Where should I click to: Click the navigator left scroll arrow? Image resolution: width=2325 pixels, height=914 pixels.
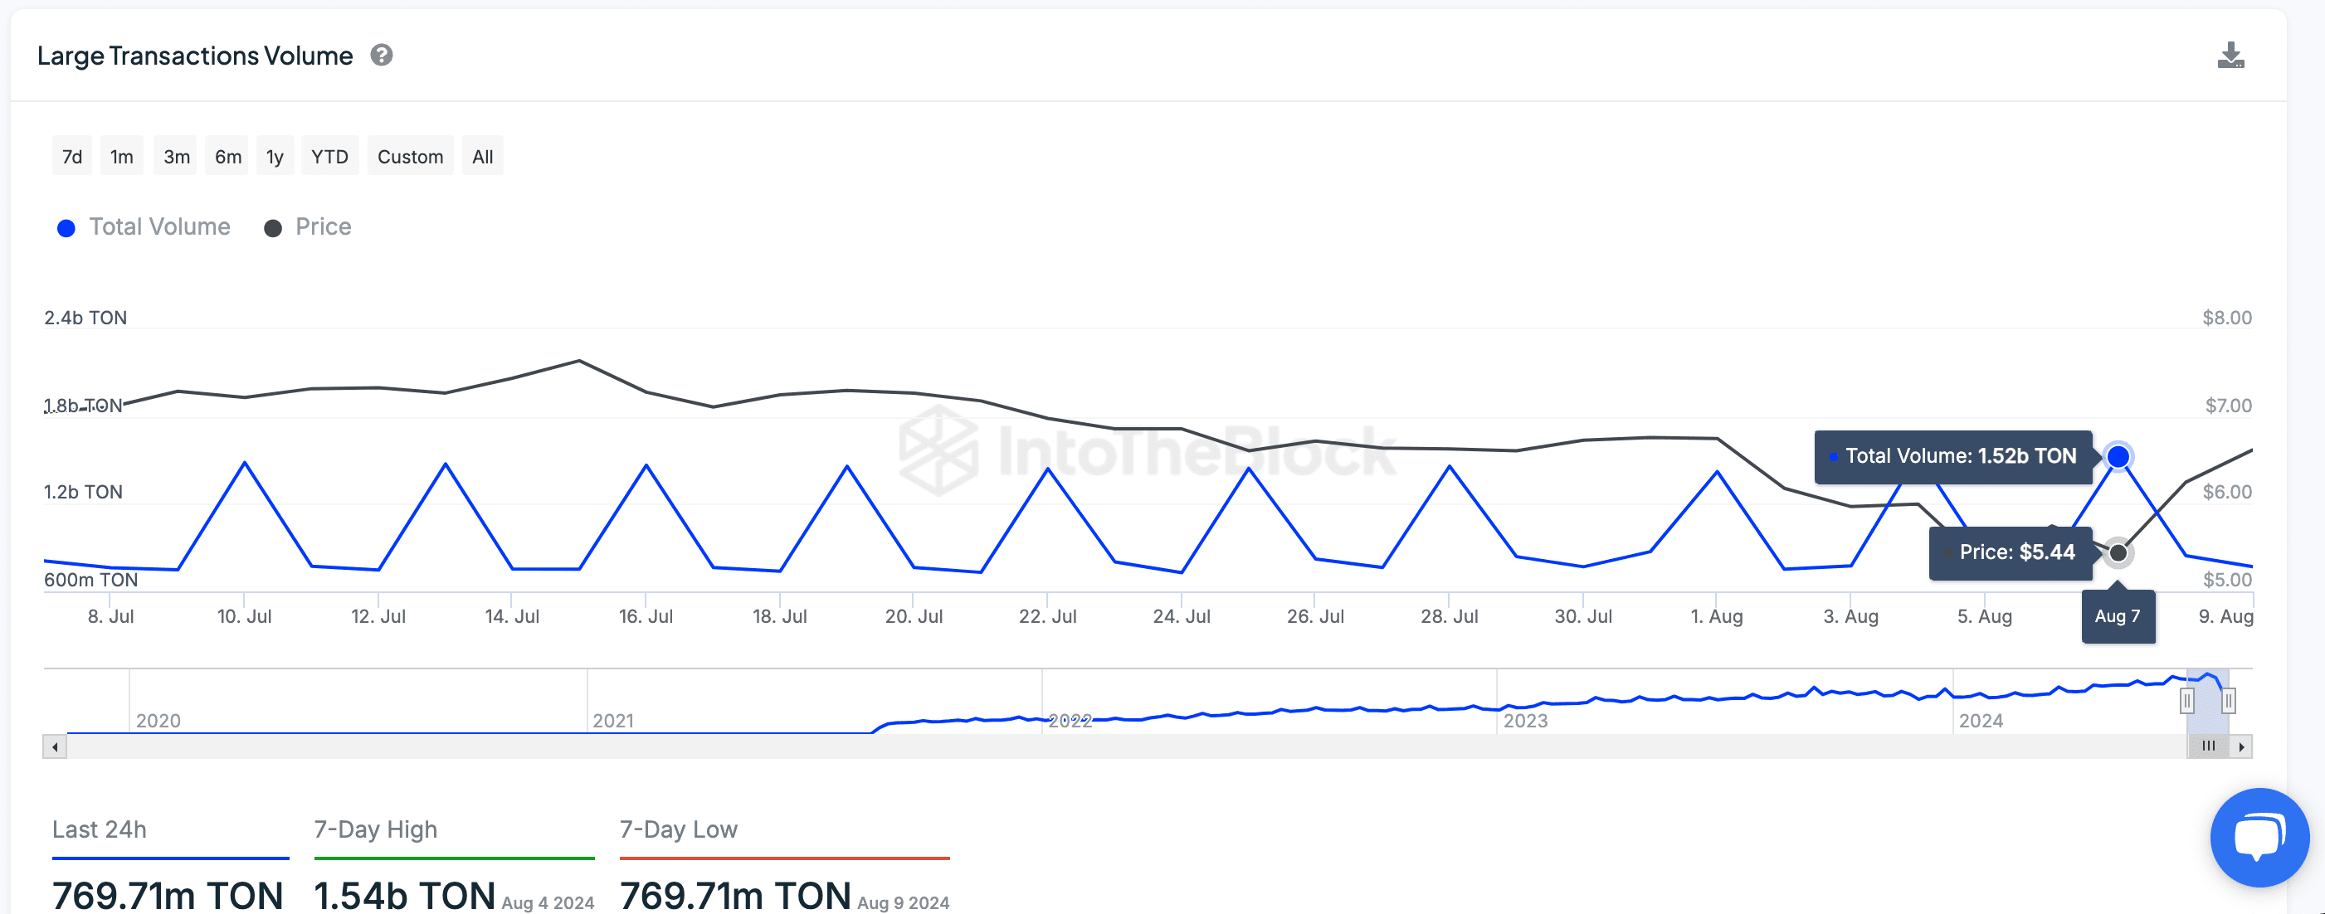[55, 746]
